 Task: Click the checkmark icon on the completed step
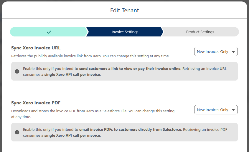[49, 32]
